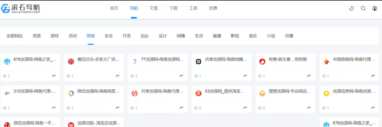Open 有赞-做生意，用有赞 site link
This screenshot has height=127, width=382.
pos(288,60)
